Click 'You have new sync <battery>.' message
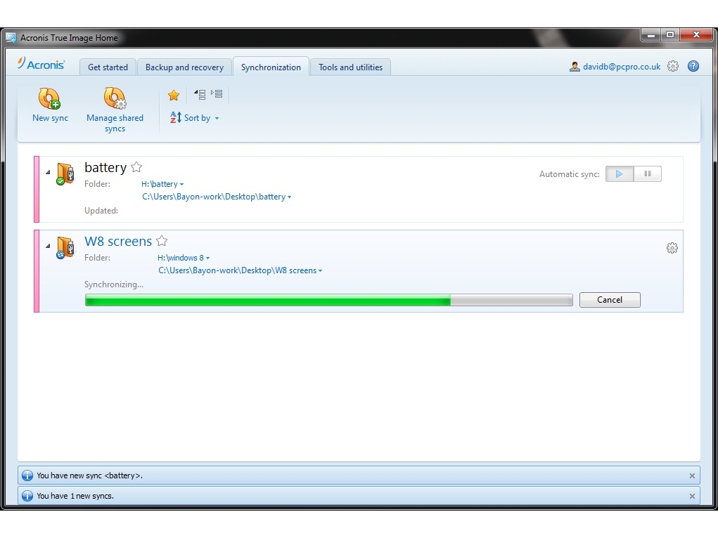The width and height of the screenshot is (718, 538). point(90,475)
